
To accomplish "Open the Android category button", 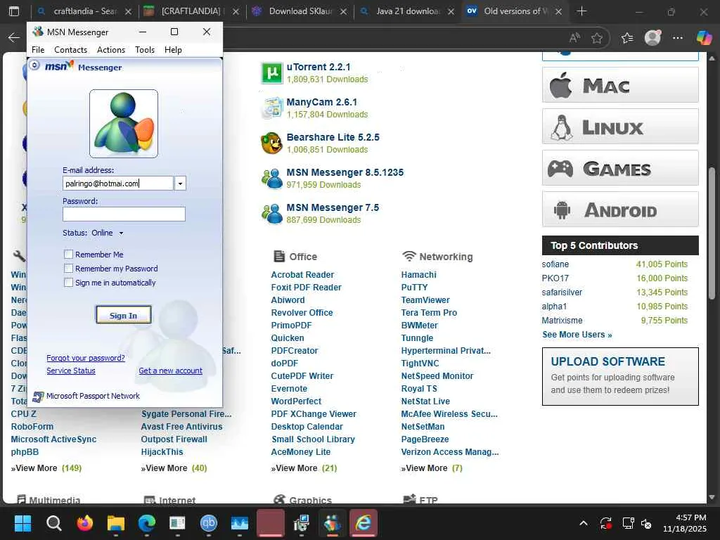I will pos(620,210).
